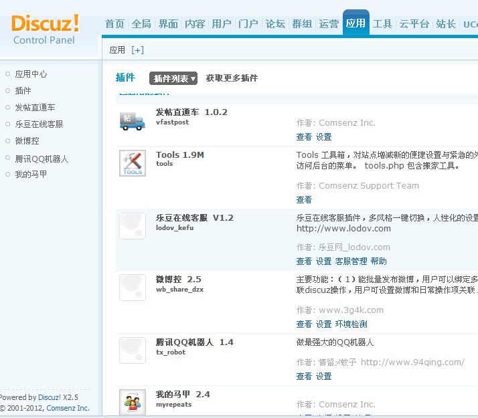Open the Comsenz Inc. footer link
478x418 pixels.
tap(68, 408)
